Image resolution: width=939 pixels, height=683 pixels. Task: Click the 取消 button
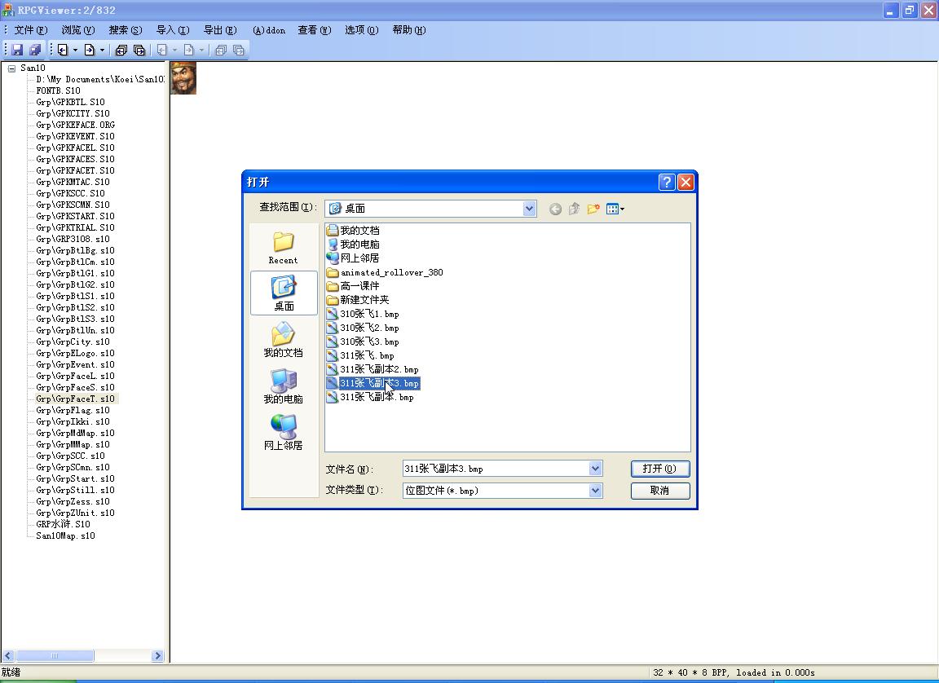[x=660, y=491]
